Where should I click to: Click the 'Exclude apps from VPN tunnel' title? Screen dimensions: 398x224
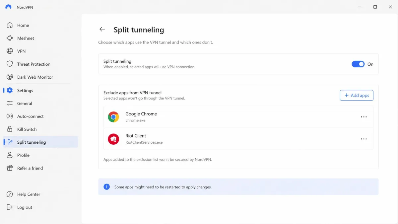tap(132, 93)
